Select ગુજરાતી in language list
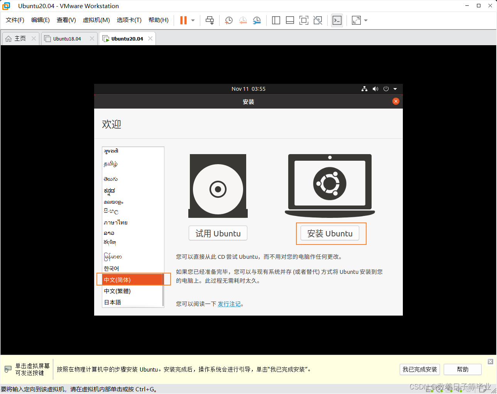 tap(132, 151)
